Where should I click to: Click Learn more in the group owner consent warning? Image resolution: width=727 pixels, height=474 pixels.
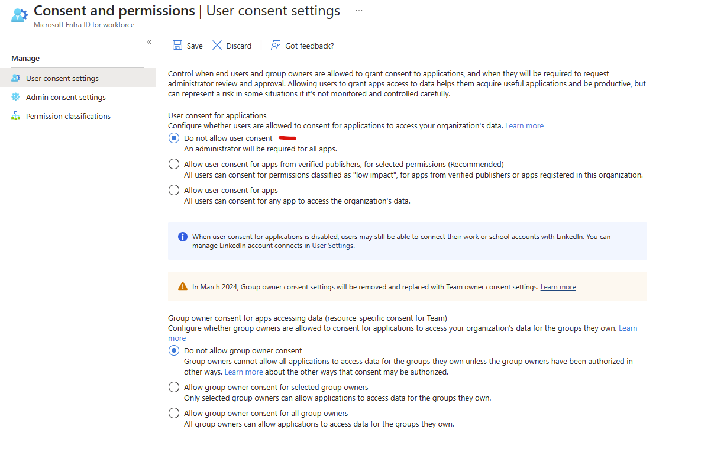558,286
